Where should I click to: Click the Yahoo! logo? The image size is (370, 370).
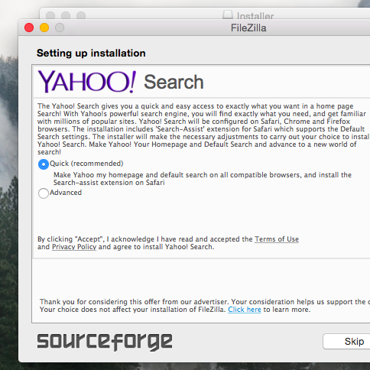pyautogui.click(x=87, y=82)
